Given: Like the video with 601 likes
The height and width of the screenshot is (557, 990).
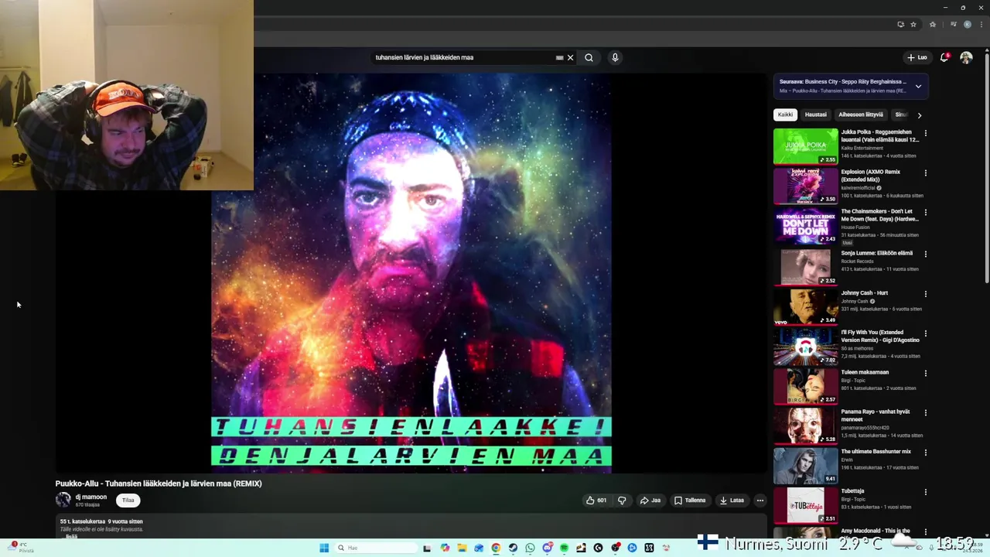Looking at the screenshot, I should click(596, 501).
